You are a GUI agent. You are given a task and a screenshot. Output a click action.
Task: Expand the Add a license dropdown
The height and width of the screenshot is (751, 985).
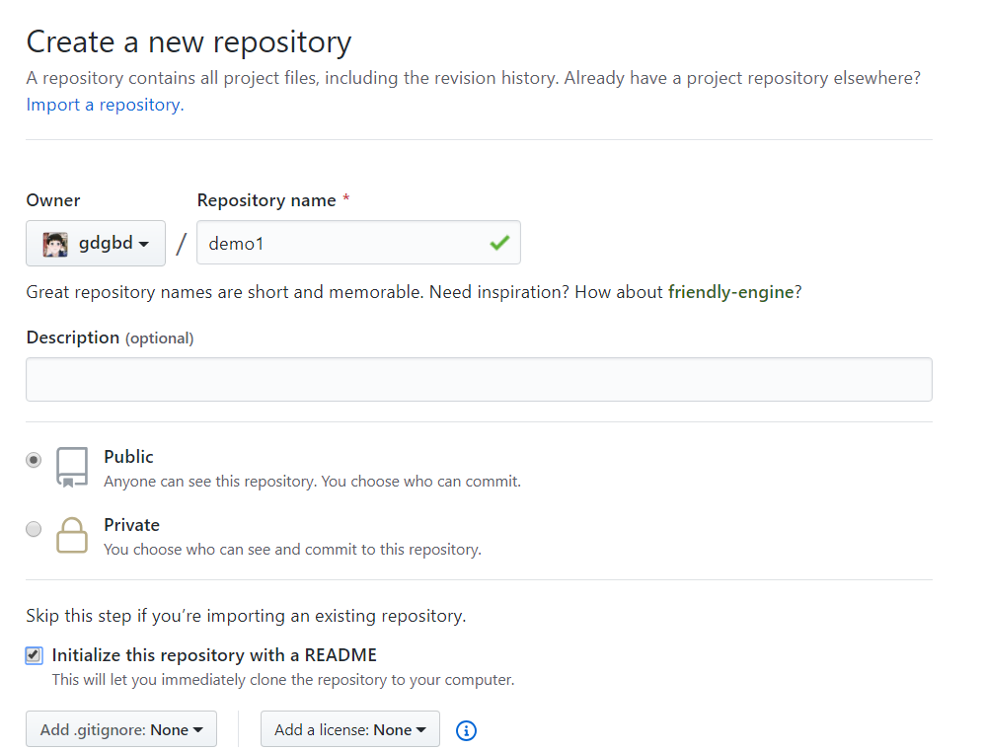click(x=350, y=729)
